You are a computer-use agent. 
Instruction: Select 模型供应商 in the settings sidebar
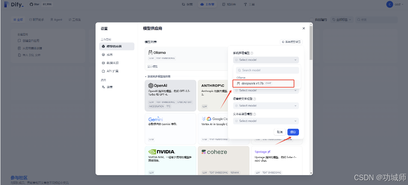[117, 46]
